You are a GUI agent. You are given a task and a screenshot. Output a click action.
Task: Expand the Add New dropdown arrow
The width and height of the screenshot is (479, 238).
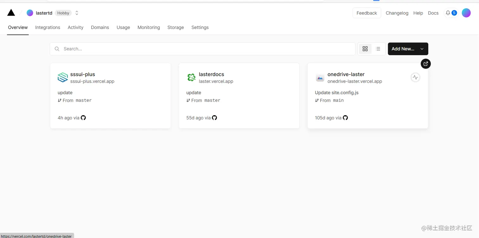422,49
